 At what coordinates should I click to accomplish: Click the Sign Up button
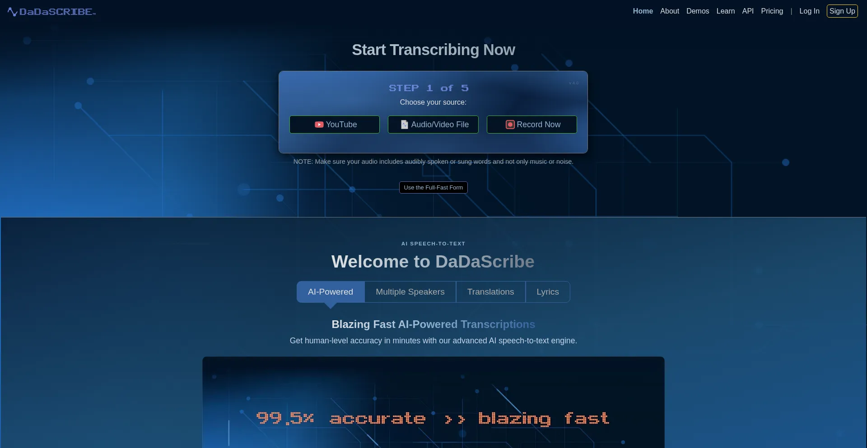pos(842,11)
